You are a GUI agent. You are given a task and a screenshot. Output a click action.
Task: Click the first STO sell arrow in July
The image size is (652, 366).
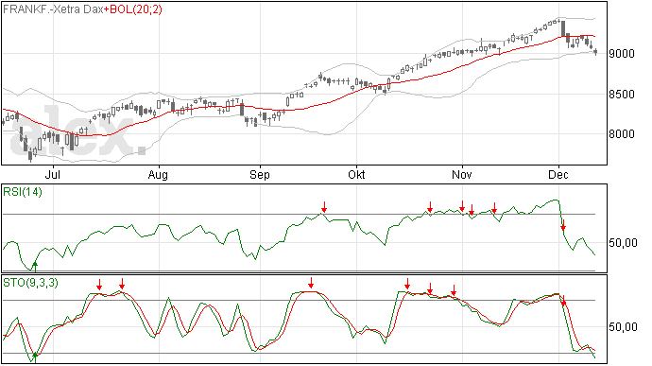[99, 285]
